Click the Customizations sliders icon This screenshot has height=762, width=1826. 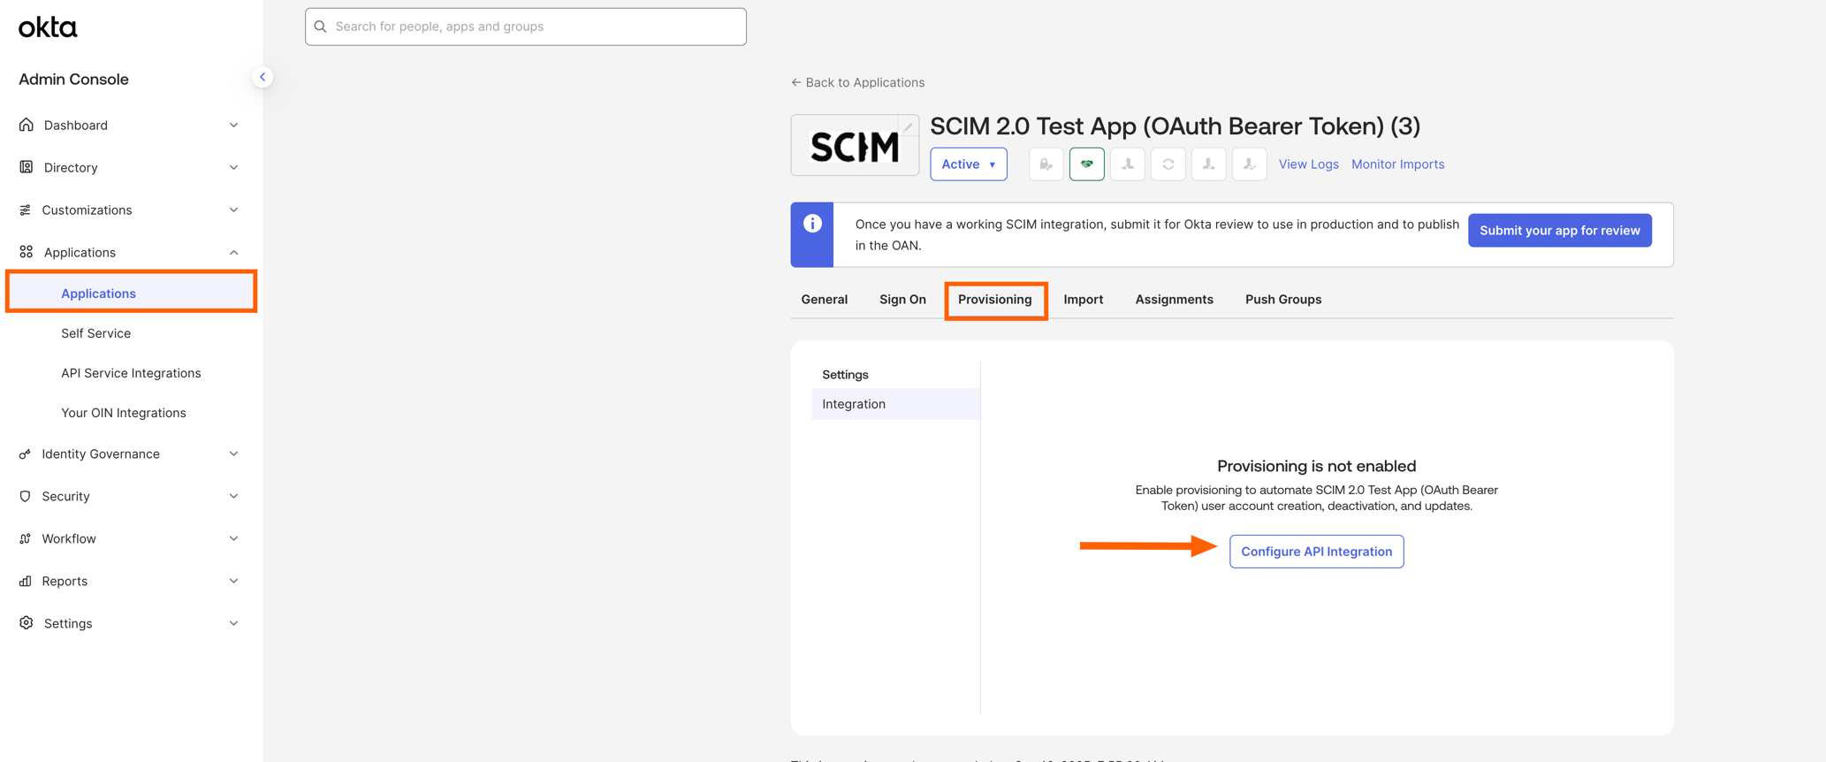click(25, 210)
